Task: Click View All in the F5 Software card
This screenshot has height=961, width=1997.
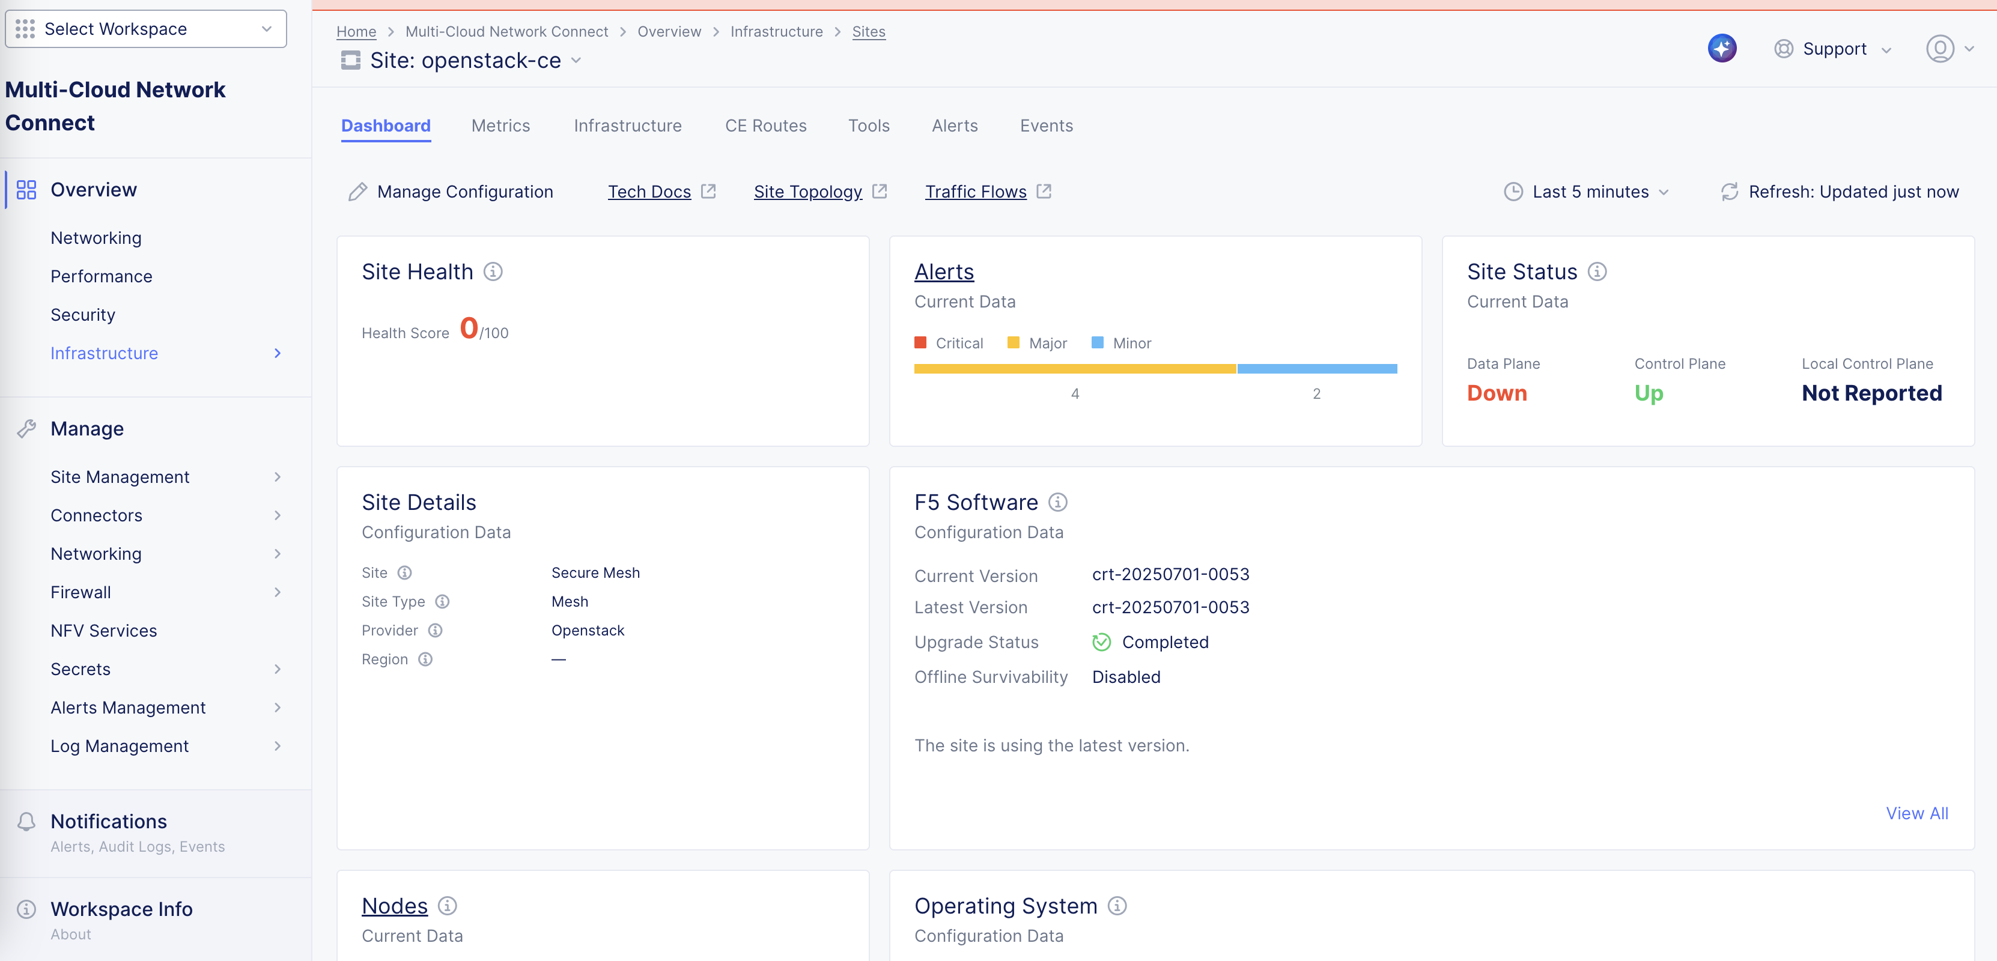Action: click(x=1916, y=813)
